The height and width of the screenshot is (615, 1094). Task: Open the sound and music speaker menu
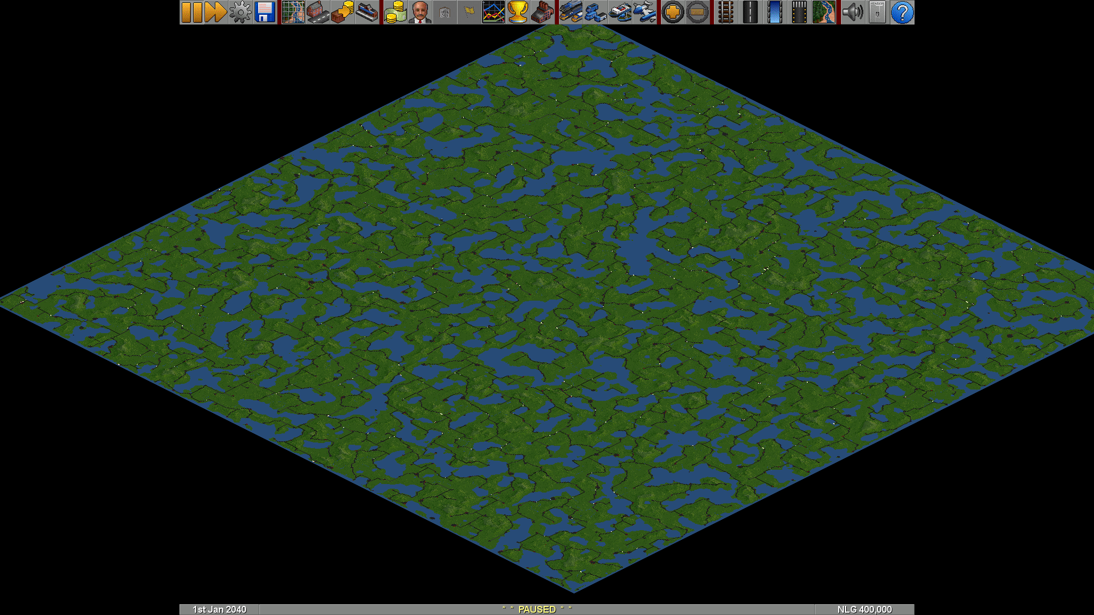pos(852,12)
